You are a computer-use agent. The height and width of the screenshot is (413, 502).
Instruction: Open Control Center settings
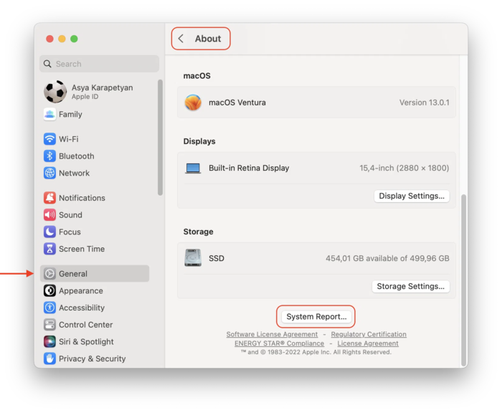(x=85, y=325)
